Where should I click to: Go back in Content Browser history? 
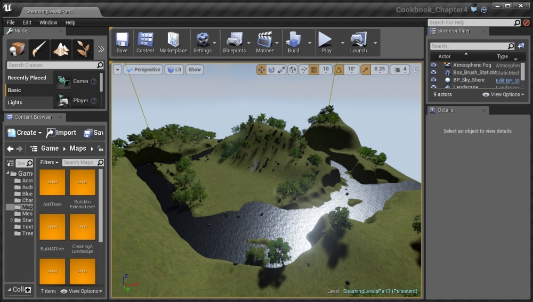click(10, 149)
